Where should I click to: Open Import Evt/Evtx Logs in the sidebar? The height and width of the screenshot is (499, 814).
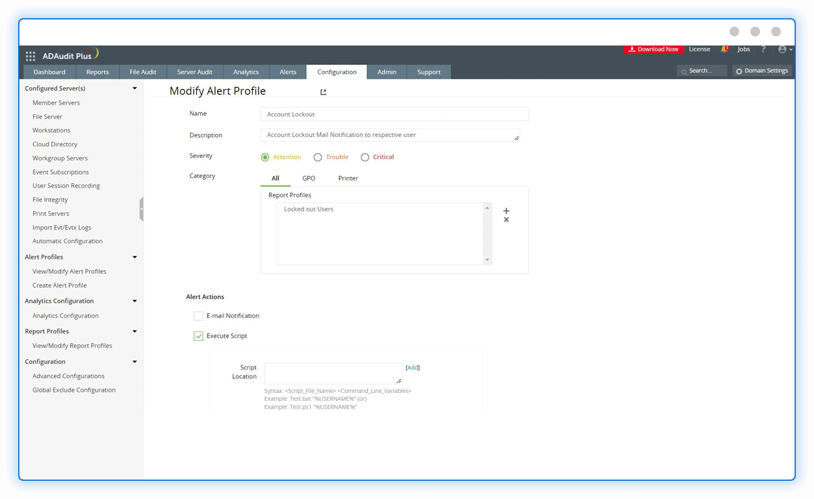click(x=62, y=228)
